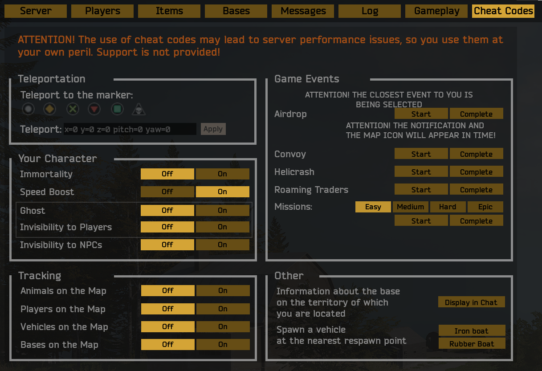Spawn a Rubber Boat vehicle
This screenshot has width=542, height=371.
point(472,344)
